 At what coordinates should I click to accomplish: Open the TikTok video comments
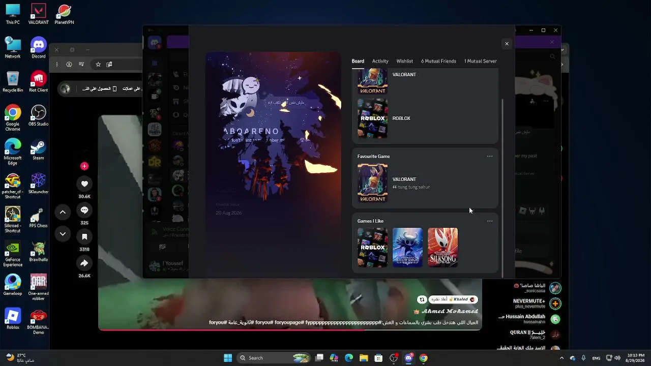[84, 210]
